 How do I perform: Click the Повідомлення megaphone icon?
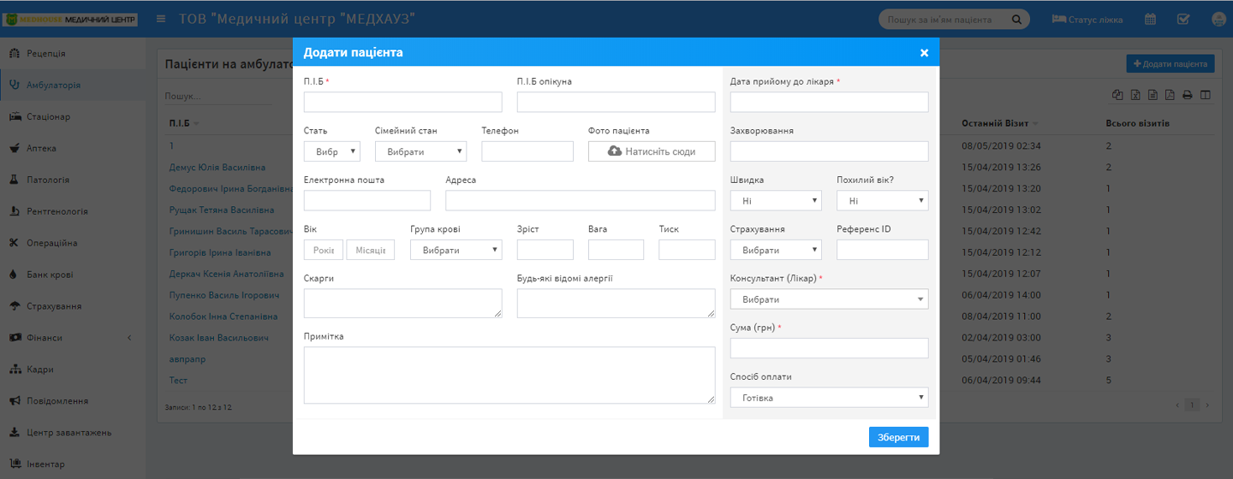click(14, 401)
